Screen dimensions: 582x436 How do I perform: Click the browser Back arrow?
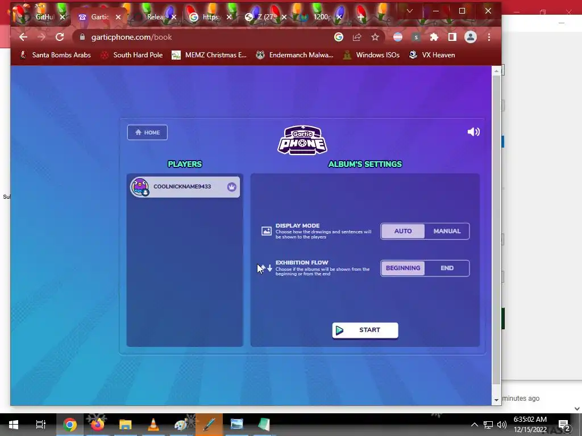tap(23, 37)
